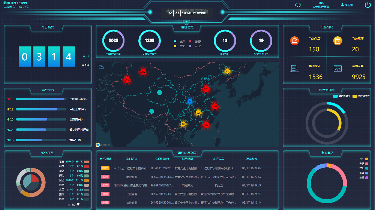The width and height of the screenshot is (375, 210).
Task: Click the yellow tag in the first event row
Action: tap(105, 168)
